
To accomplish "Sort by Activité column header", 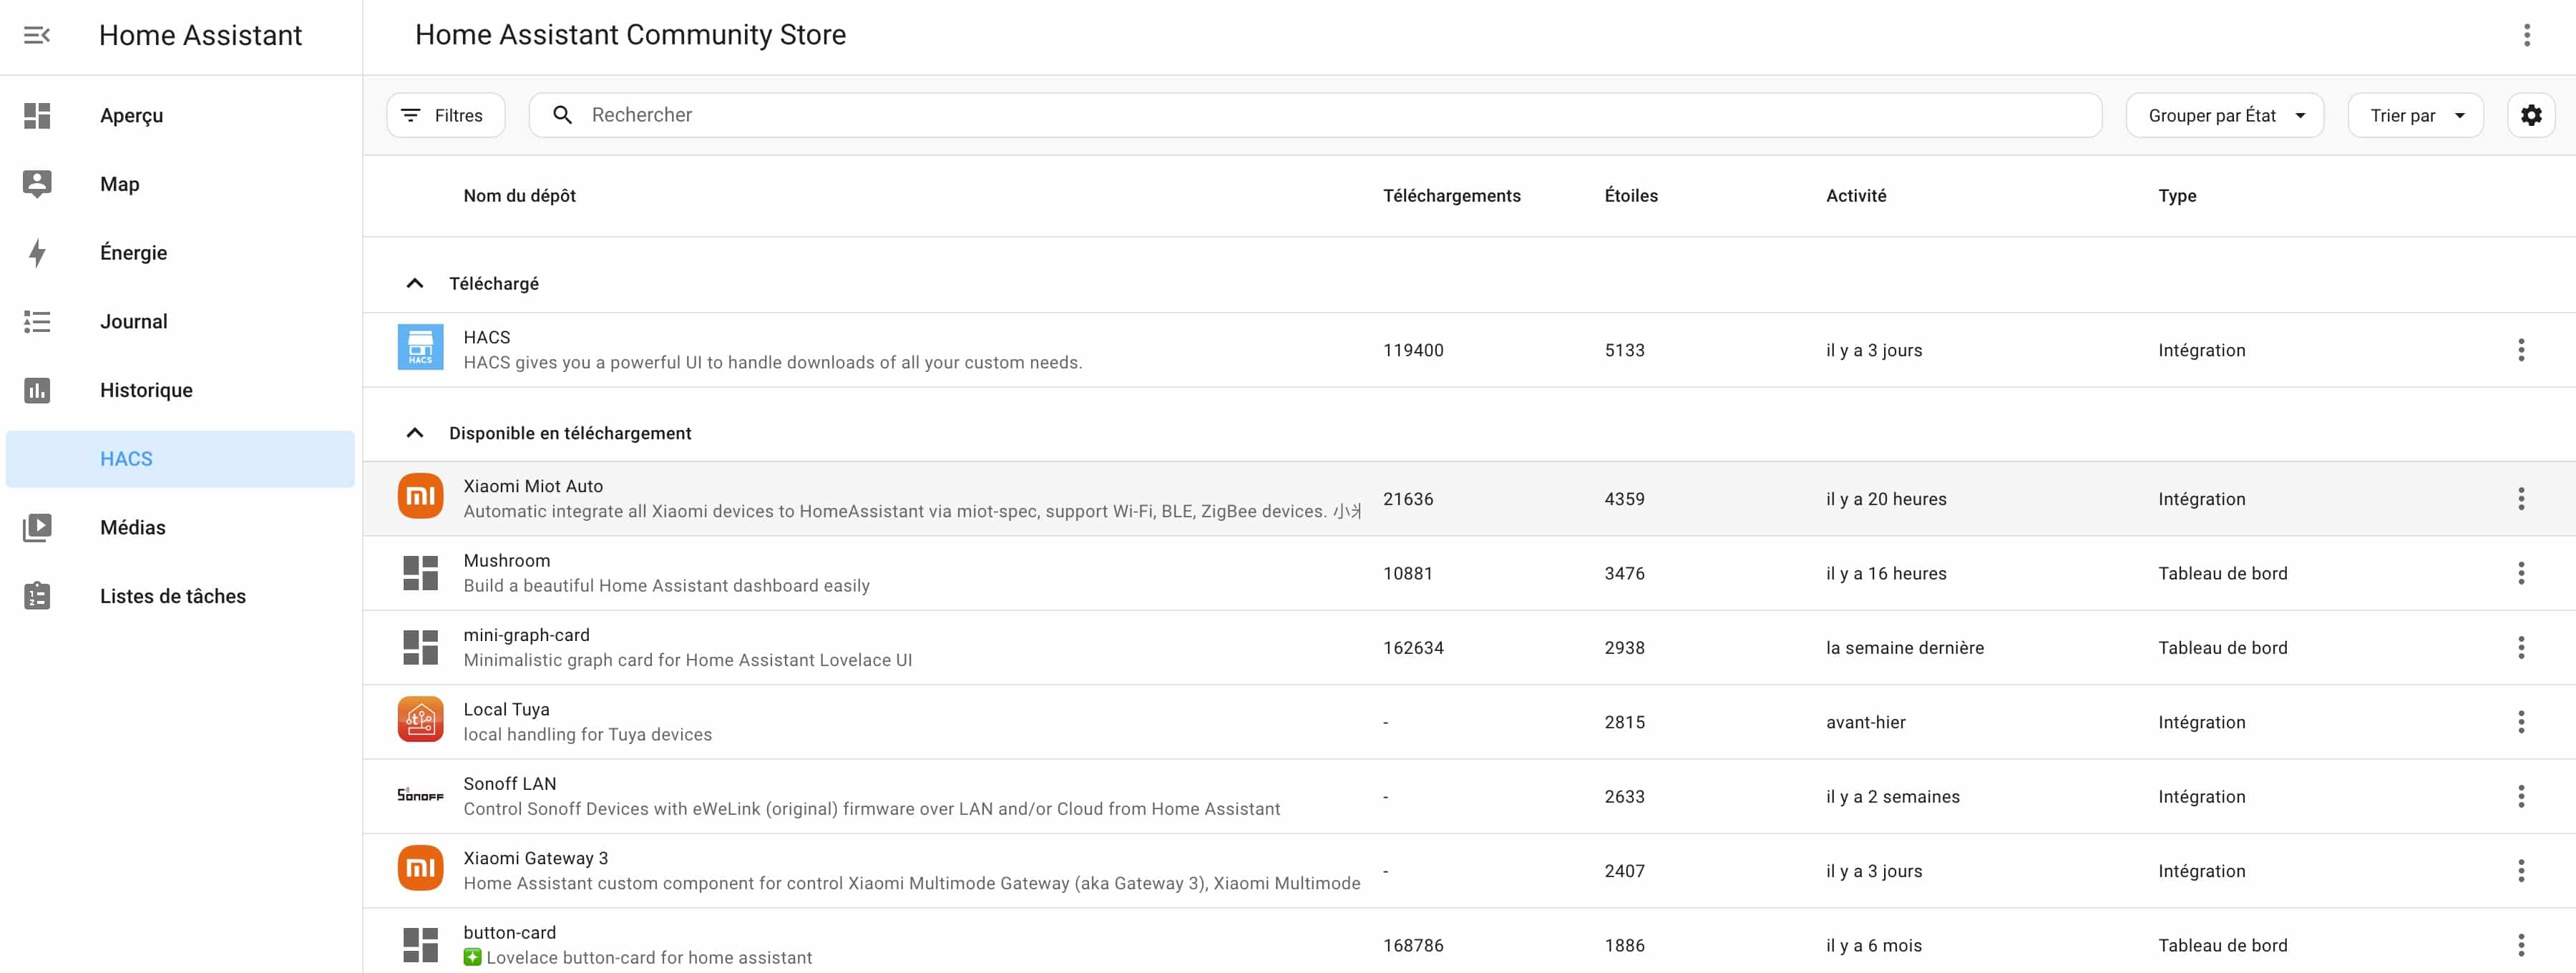I will [1856, 196].
